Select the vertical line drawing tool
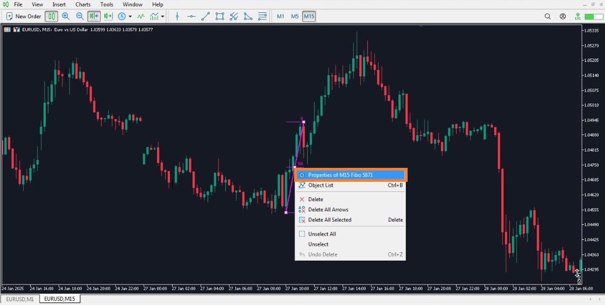Viewport: 605px width, 305px height. tap(177, 16)
